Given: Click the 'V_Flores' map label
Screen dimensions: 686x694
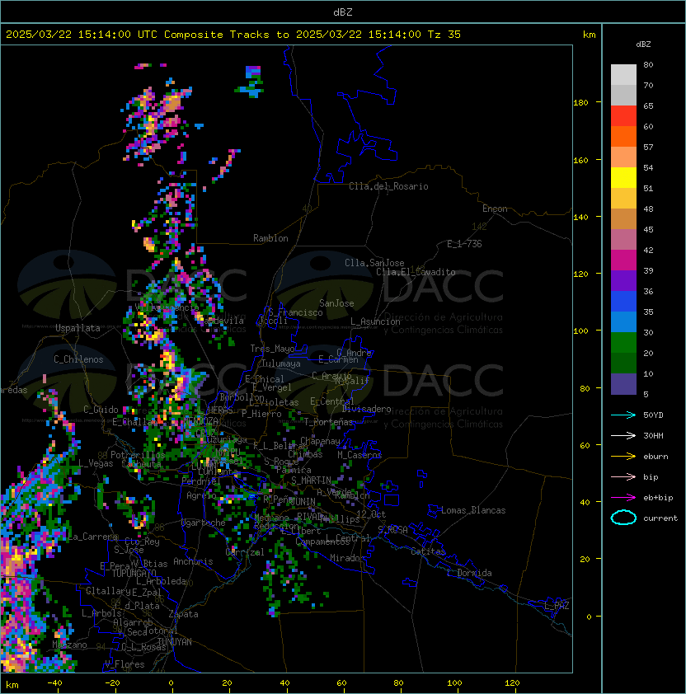Looking at the screenshot, I should 125,664.
